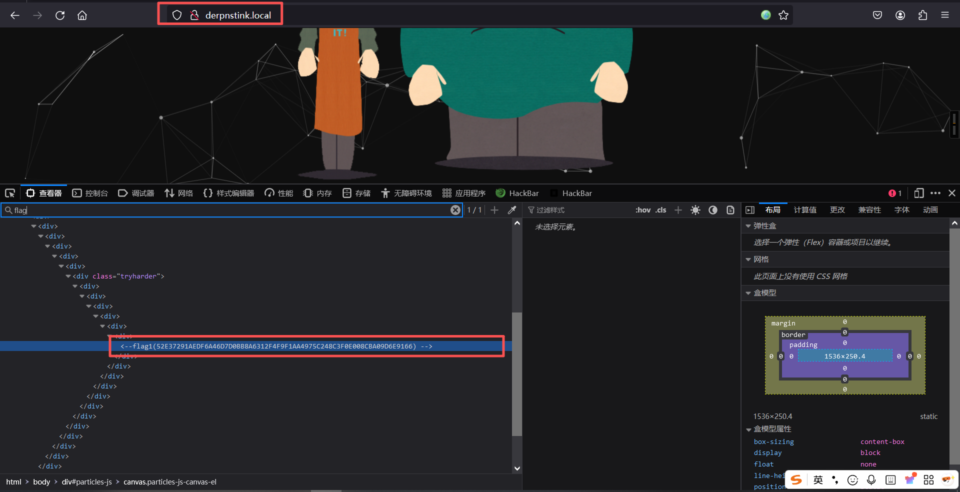Click canvas.particles-js-canvas-el breadcrumb
Viewport: 960px width, 492px height.
point(170,482)
